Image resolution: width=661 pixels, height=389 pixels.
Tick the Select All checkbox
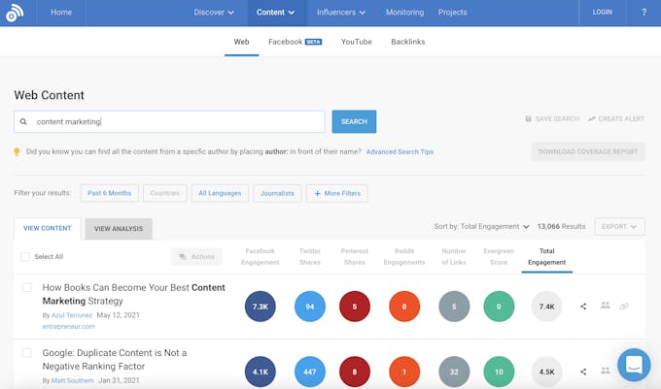(x=25, y=256)
